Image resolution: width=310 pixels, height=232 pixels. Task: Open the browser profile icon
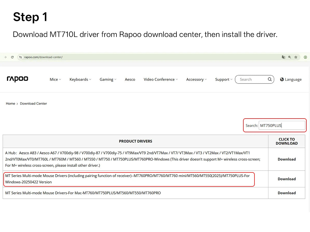click(x=305, y=57)
